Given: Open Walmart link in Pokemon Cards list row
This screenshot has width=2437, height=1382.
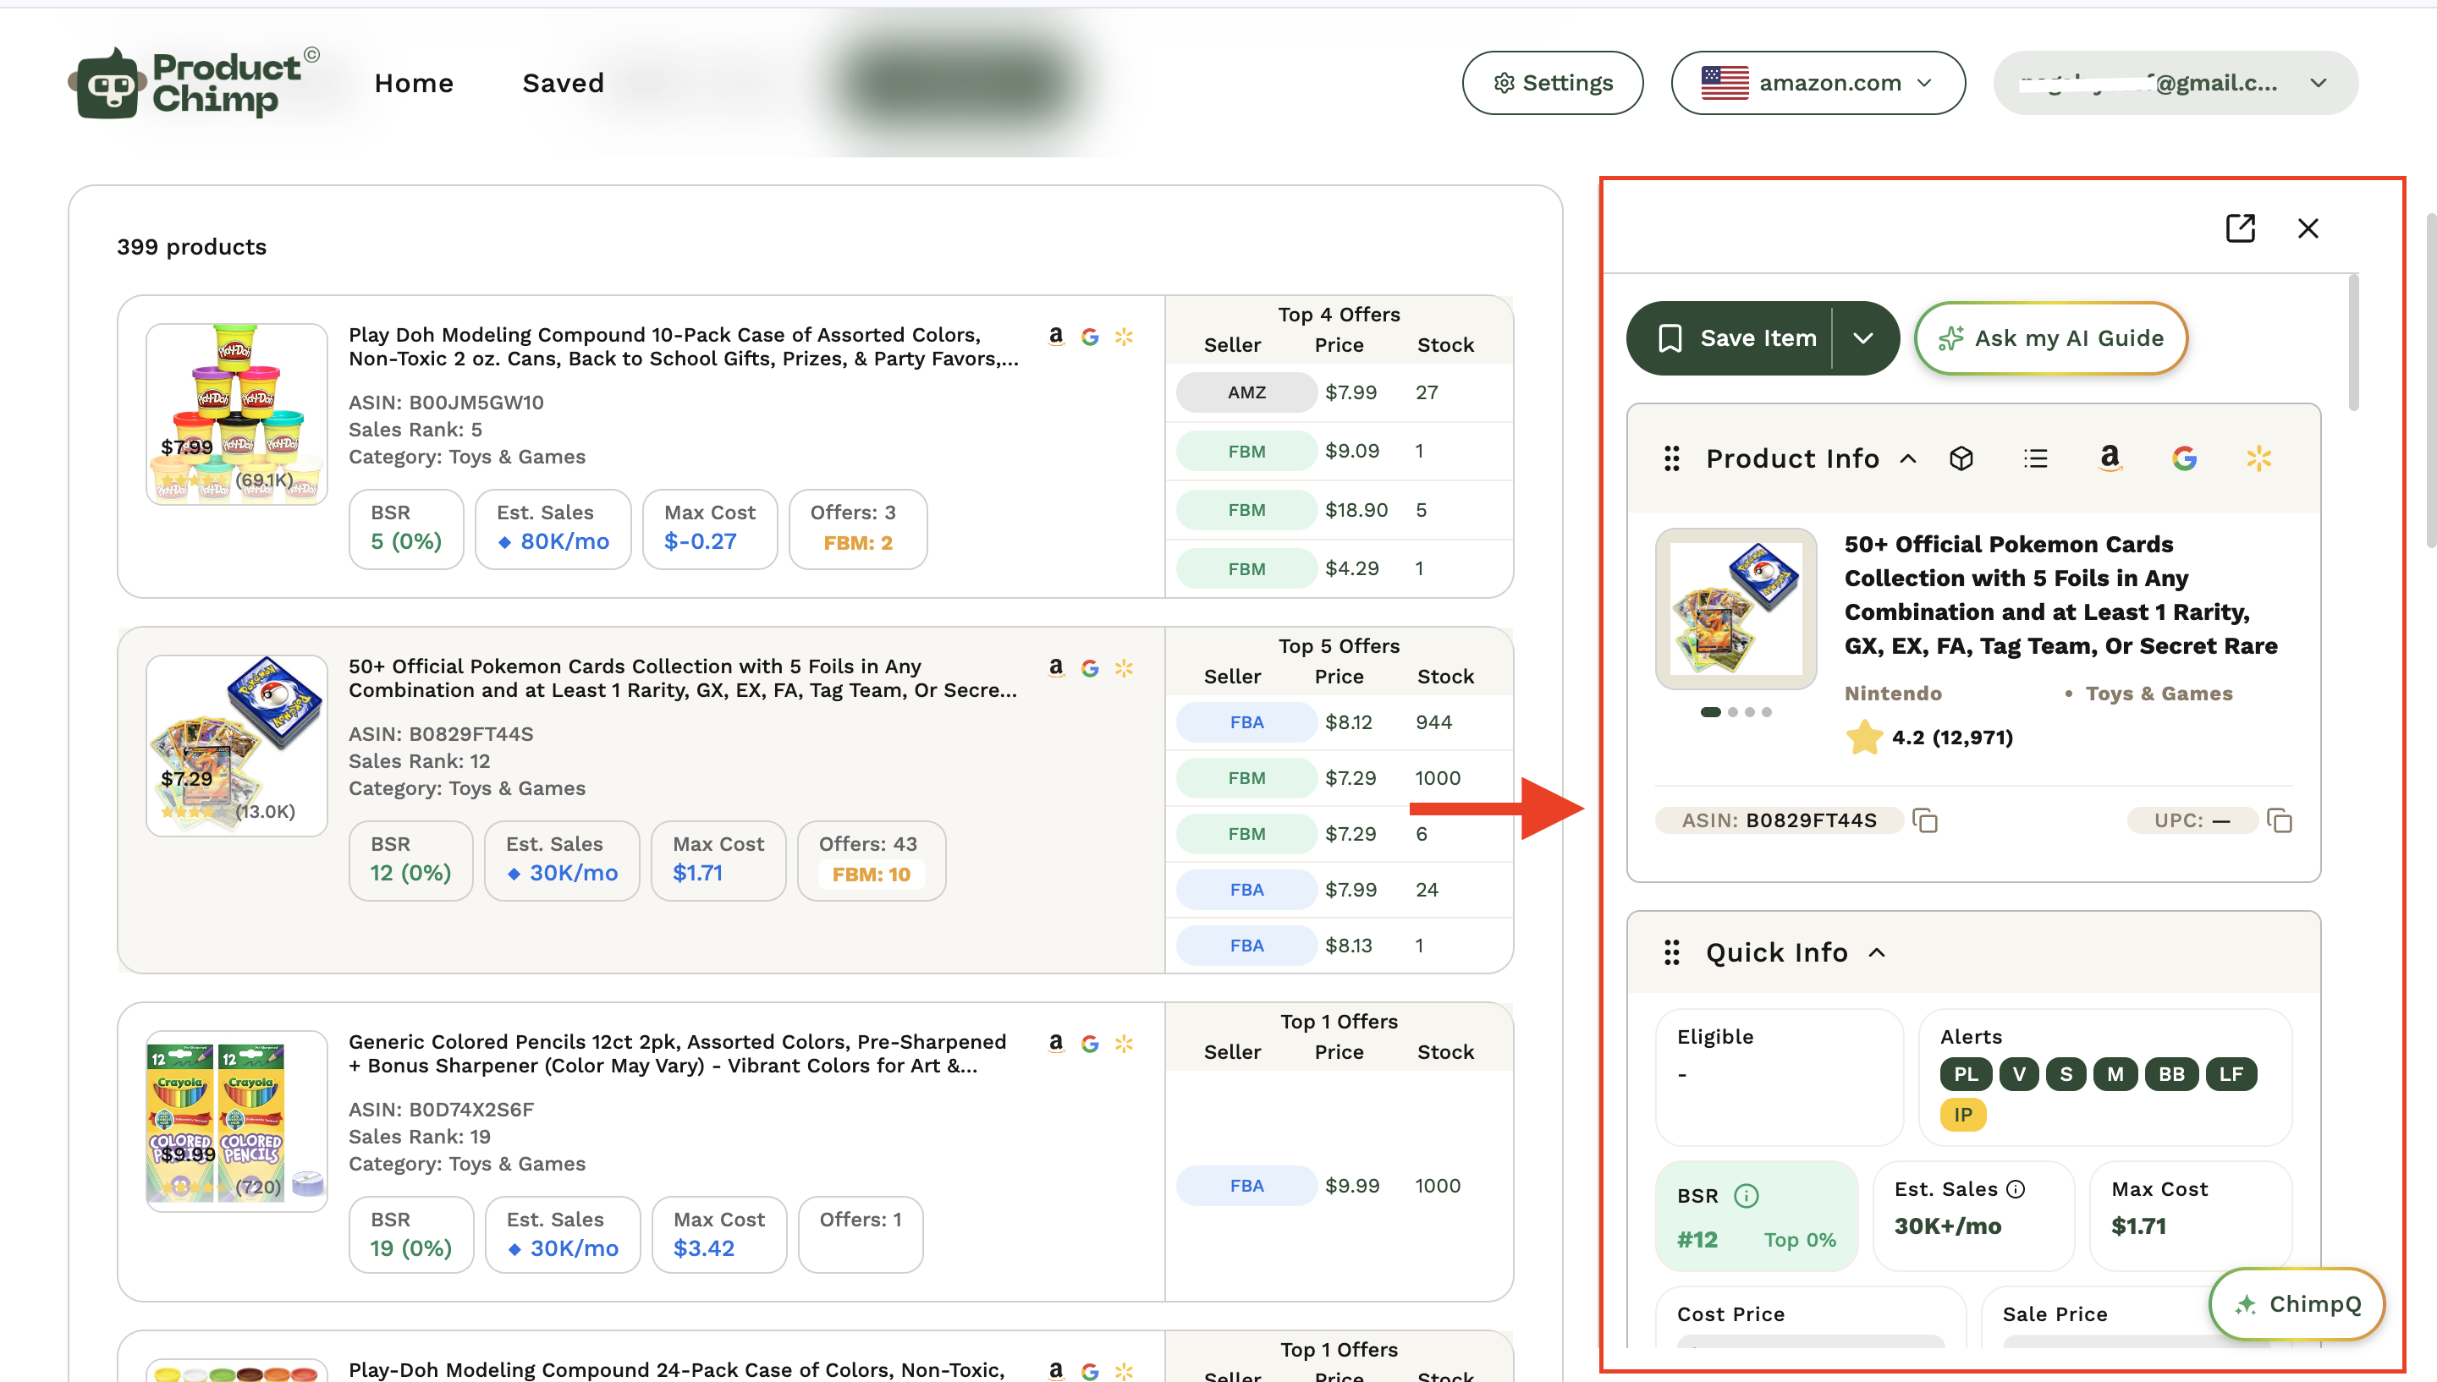Looking at the screenshot, I should [1124, 668].
